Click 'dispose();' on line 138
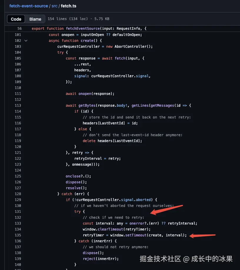The image size is (240, 270). pyautogui.click(x=93, y=253)
